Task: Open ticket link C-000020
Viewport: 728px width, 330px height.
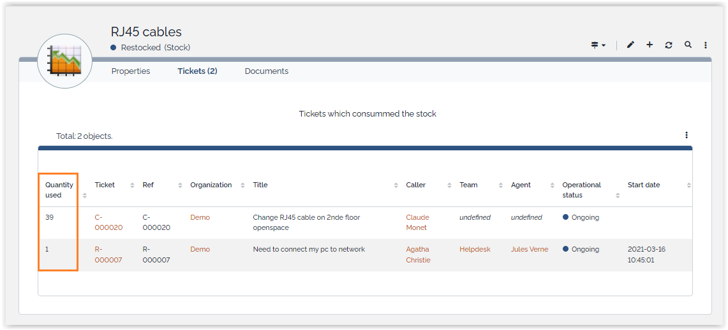Action: (108, 222)
